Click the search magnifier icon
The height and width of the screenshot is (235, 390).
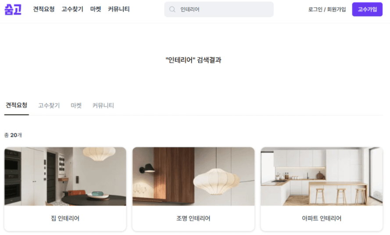click(x=172, y=10)
